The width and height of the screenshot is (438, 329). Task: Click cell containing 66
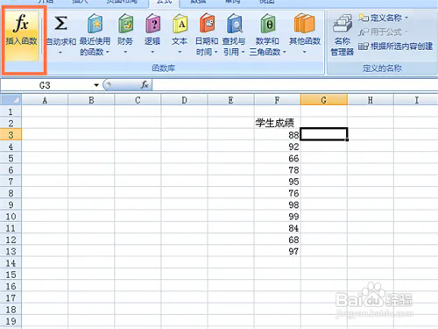coord(277,158)
